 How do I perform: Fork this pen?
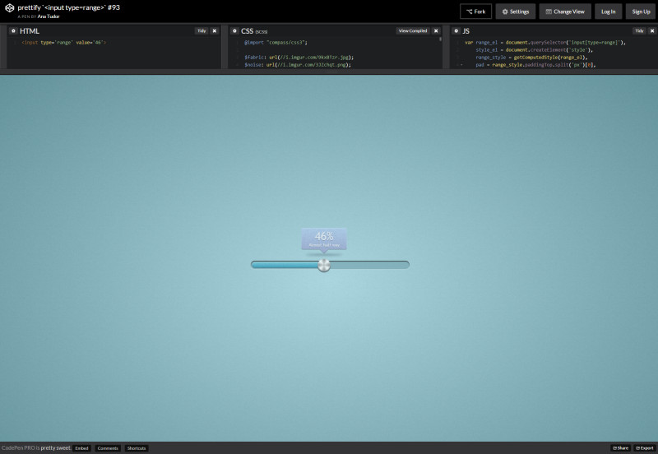click(475, 12)
